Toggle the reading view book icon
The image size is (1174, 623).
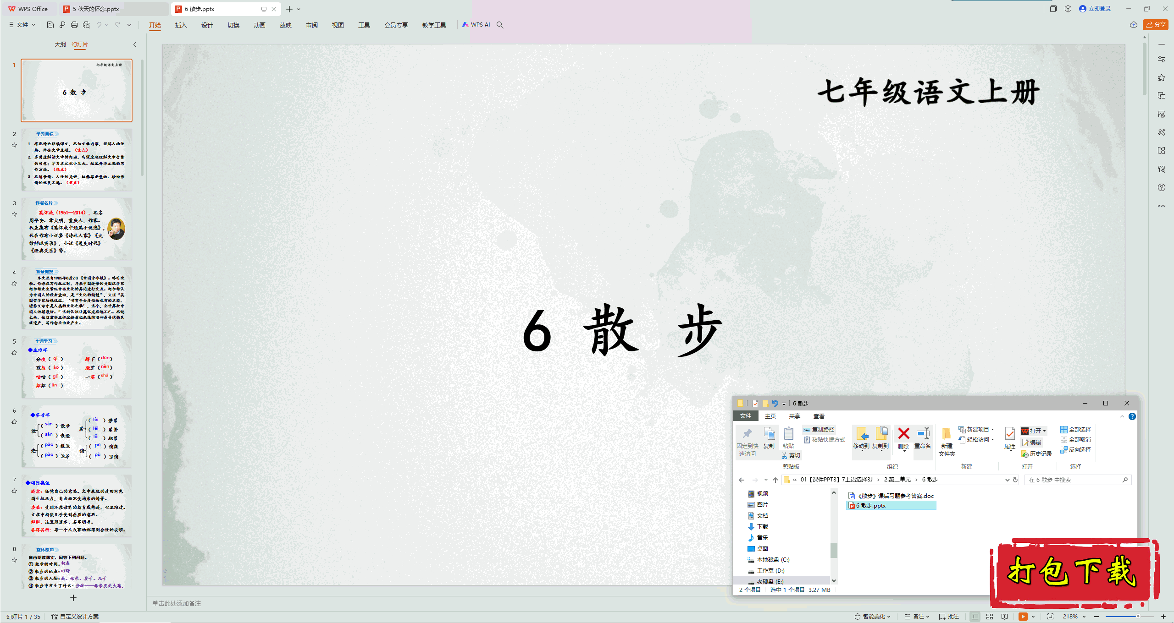tap(1005, 617)
